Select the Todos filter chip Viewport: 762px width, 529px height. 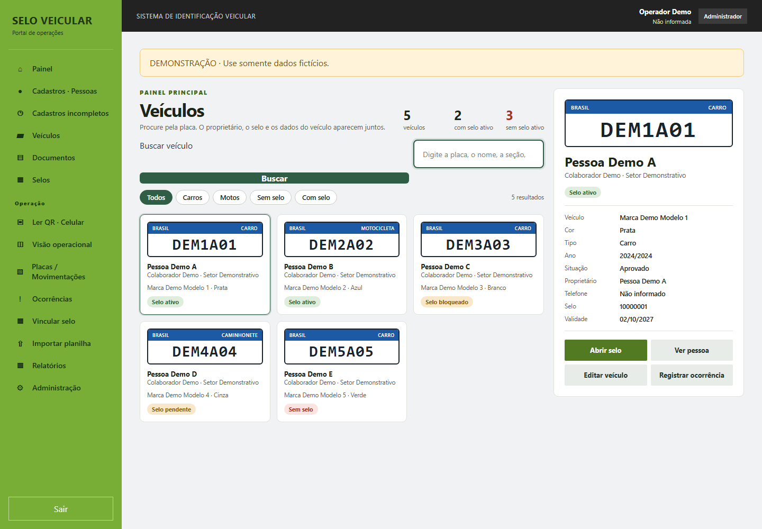156,197
